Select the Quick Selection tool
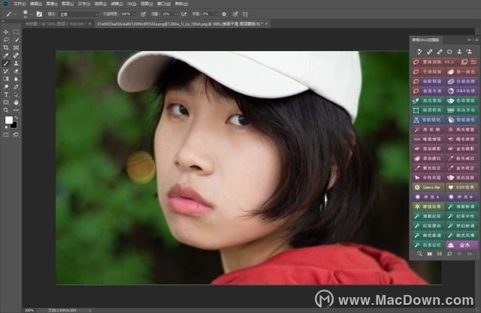Viewport: 481px width, 313px height. [16, 40]
